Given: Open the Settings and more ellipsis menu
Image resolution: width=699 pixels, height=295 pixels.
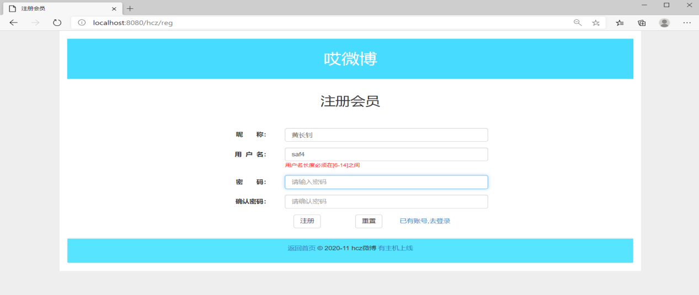Looking at the screenshot, I should pos(687,23).
